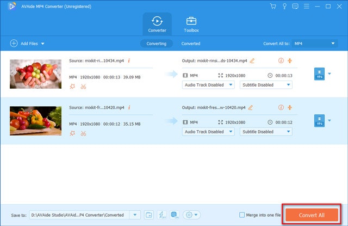Show the Converted list
Image resolution: width=348 pixels, height=226 pixels.
[x=191, y=44]
